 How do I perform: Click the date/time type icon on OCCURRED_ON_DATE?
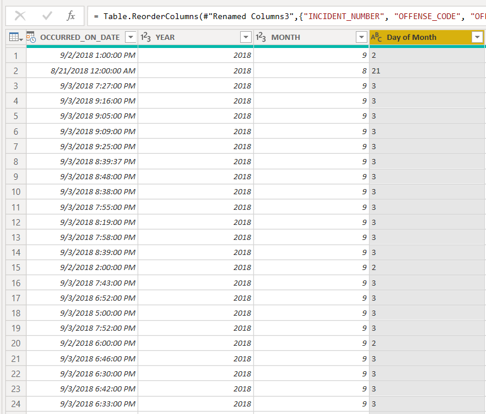[x=30, y=36]
